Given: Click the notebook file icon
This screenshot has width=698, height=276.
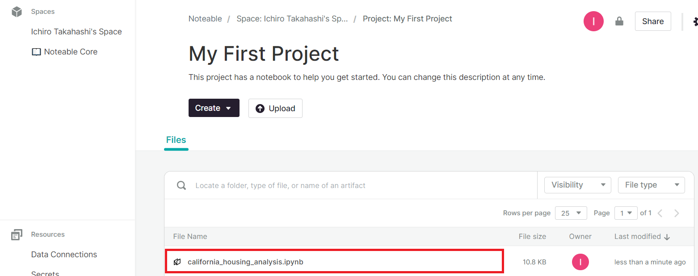Looking at the screenshot, I should pos(177,262).
